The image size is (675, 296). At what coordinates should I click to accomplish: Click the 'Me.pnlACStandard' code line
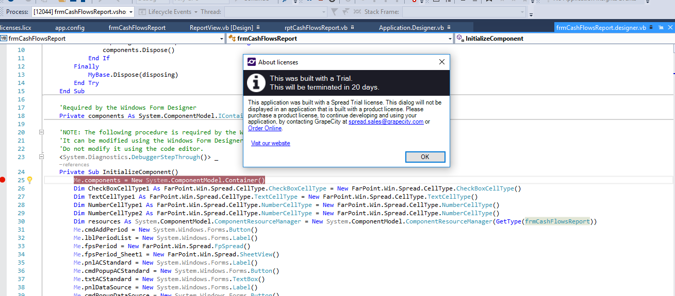coord(166,263)
